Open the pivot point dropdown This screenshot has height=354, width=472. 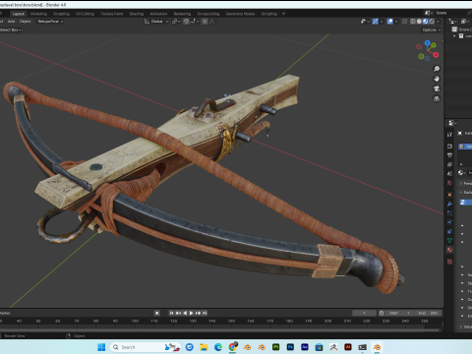[x=176, y=22]
